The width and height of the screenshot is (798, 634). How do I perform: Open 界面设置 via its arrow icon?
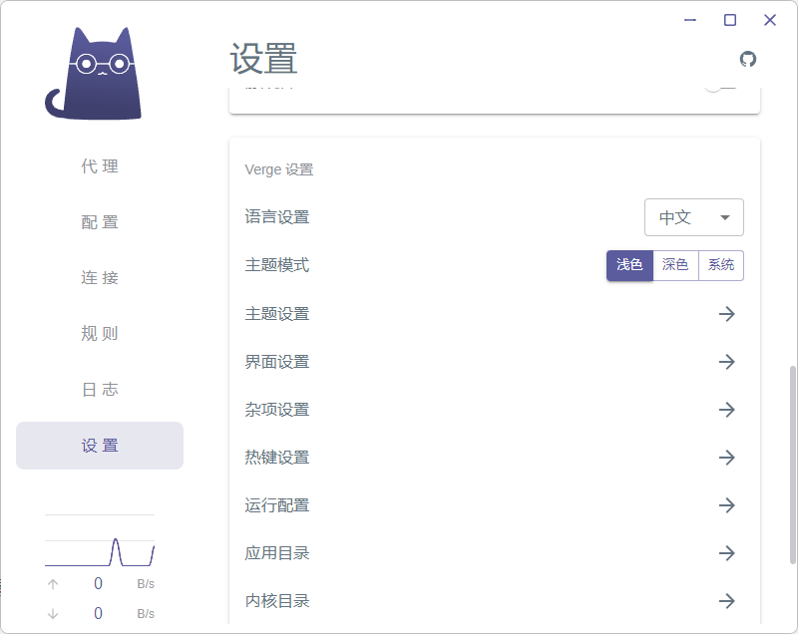[x=727, y=362]
